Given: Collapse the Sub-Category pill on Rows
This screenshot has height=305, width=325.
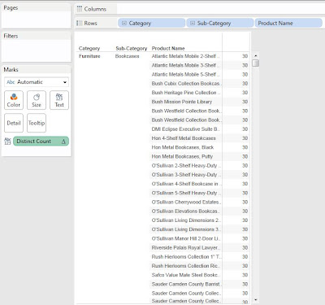Looking at the screenshot, I should tap(193, 24).
